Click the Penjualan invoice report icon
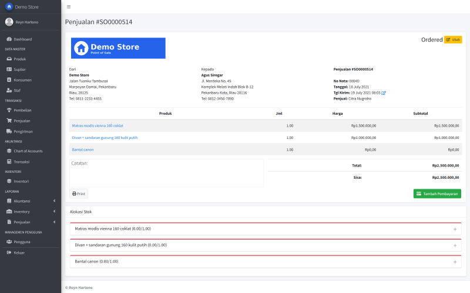The height and width of the screenshot is (293, 470). coord(9,222)
